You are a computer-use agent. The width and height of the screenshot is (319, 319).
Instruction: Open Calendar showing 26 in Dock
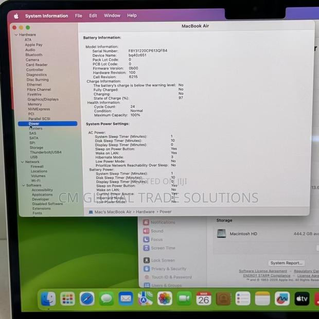click(204, 298)
